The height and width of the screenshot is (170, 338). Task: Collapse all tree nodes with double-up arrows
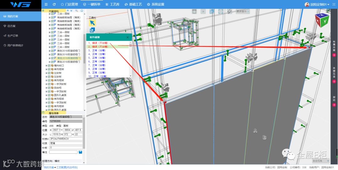click(68, 10)
